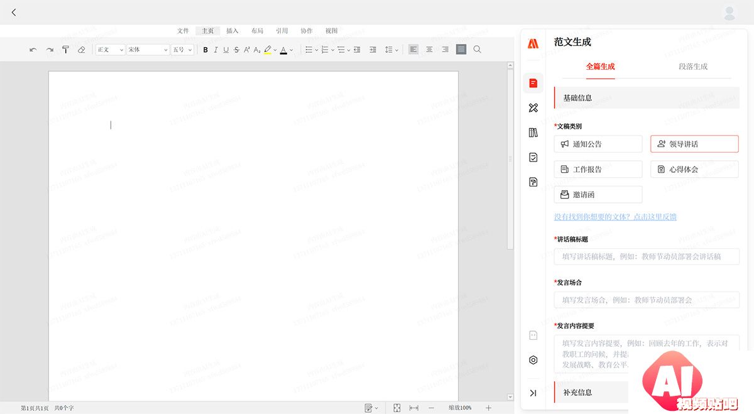
Task: Increase the paragraph indent
Action: (x=373, y=50)
